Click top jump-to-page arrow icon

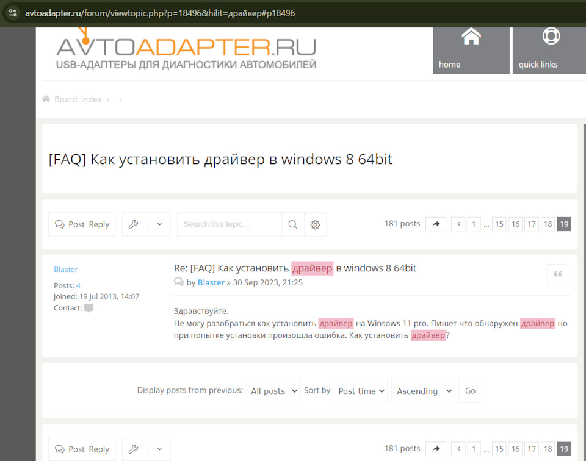[436, 224]
